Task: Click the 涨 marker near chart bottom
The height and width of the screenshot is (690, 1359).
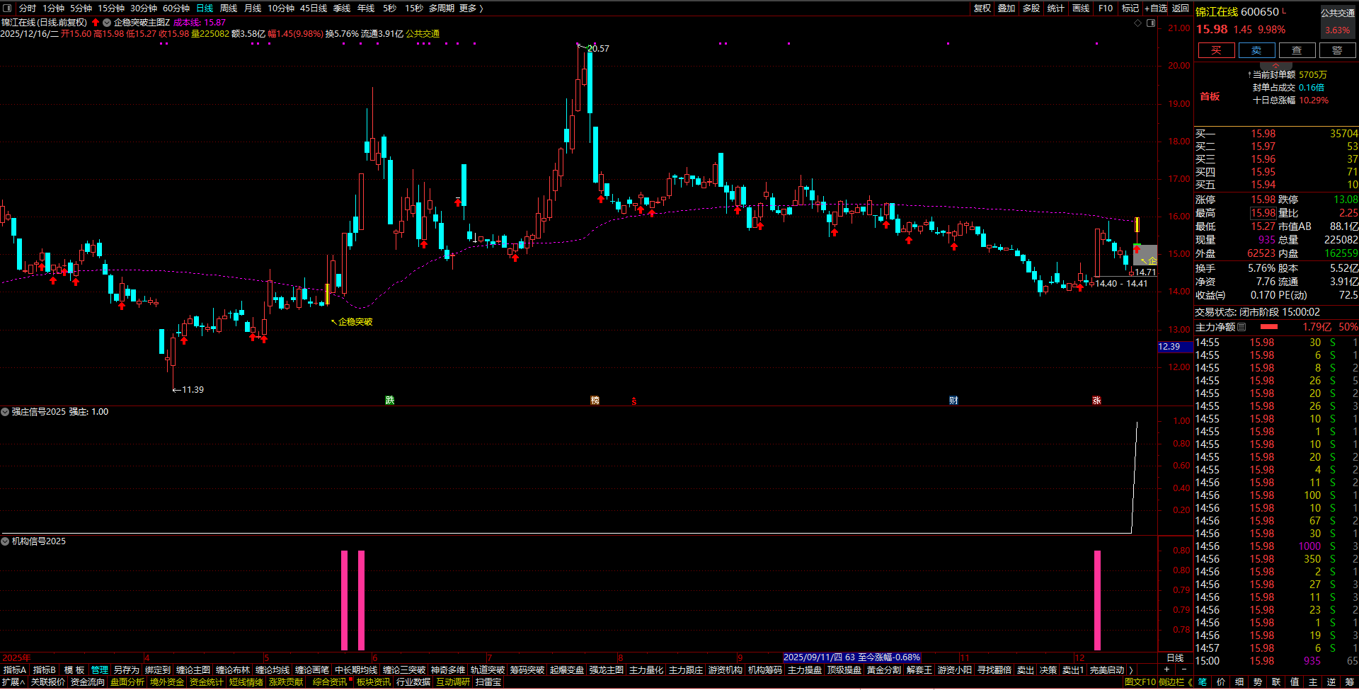Action: point(1096,401)
